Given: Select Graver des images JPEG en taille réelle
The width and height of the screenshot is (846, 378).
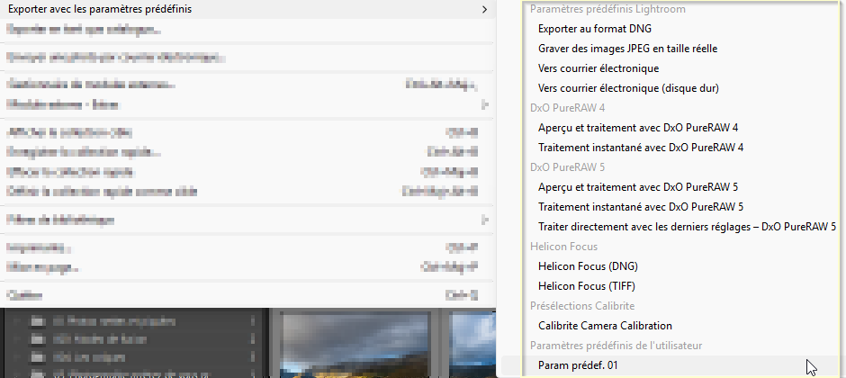Looking at the screenshot, I should pyautogui.click(x=627, y=49).
